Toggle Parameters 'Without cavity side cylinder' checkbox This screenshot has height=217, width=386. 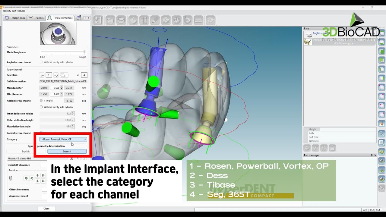point(41,62)
